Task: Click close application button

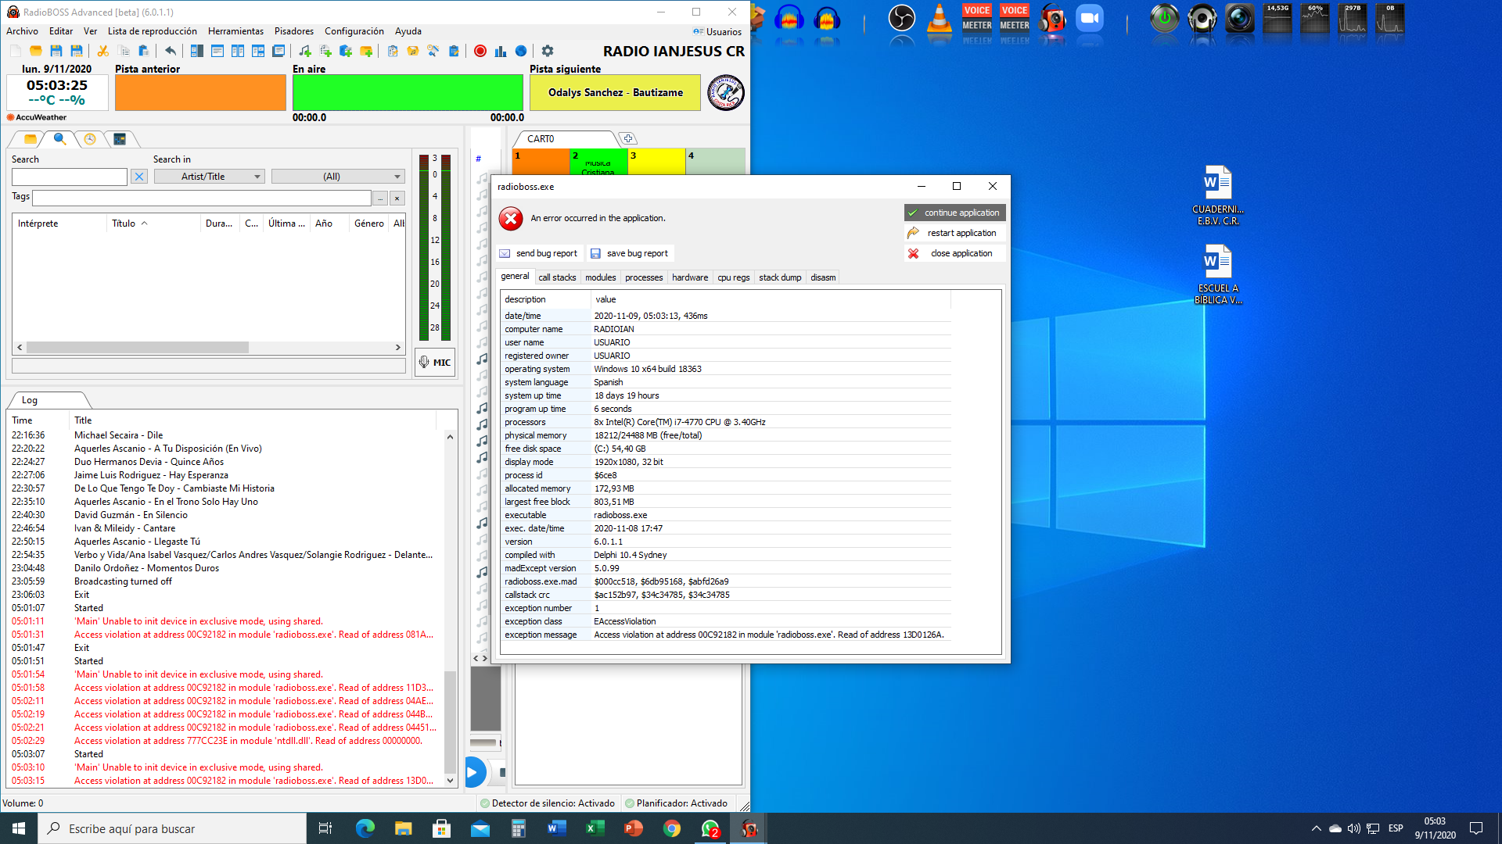Action: pyautogui.click(x=954, y=253)
